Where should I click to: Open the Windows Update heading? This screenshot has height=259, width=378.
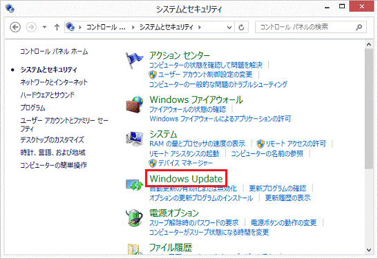186,178
